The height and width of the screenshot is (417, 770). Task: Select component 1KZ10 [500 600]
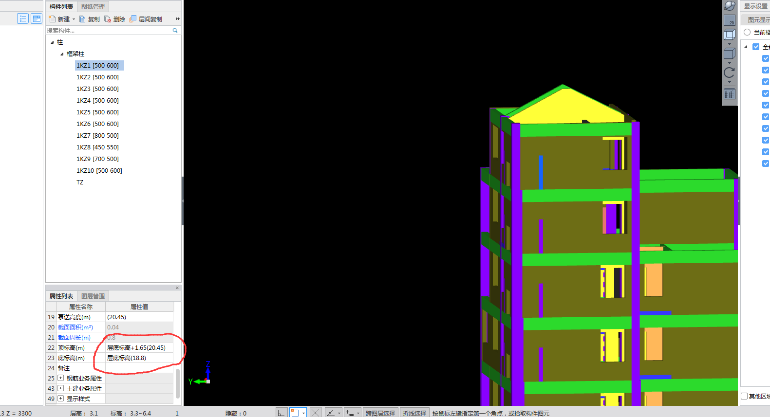click(99, 170)
